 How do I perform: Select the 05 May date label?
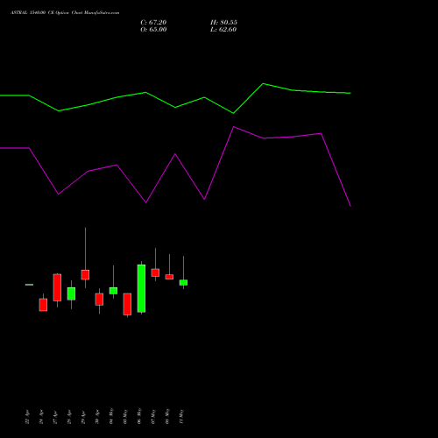coord(125,416)
